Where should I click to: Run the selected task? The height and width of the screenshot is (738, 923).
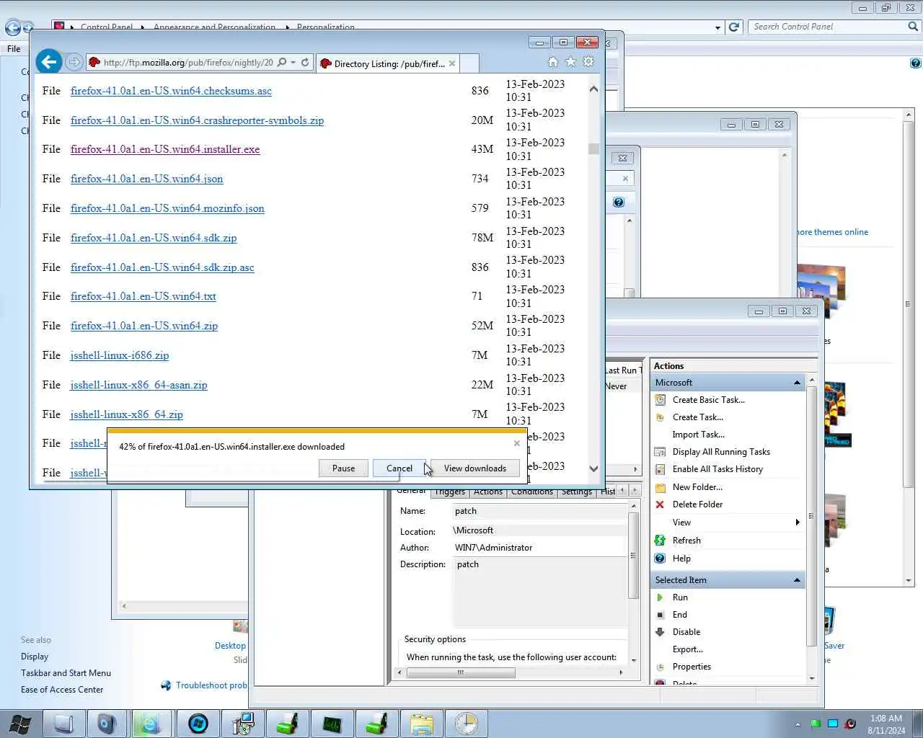(x=680, y=597)
